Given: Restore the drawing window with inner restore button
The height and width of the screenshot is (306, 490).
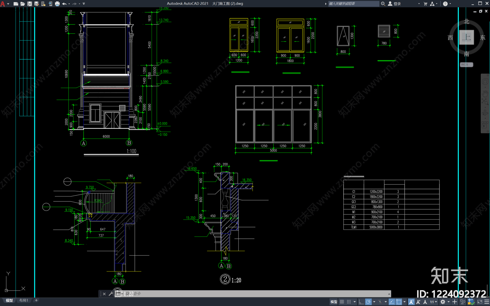Looking at the screenshot, I should click(481, 11).
